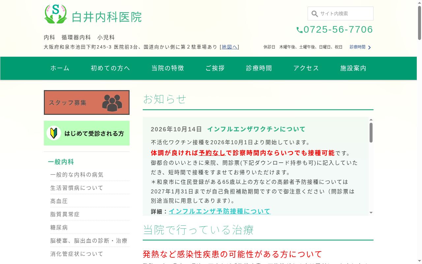This screenshot has width=422, height=264.
Task: Click the 一般内科 sidebar heading
Action: [x=61, y=162]
